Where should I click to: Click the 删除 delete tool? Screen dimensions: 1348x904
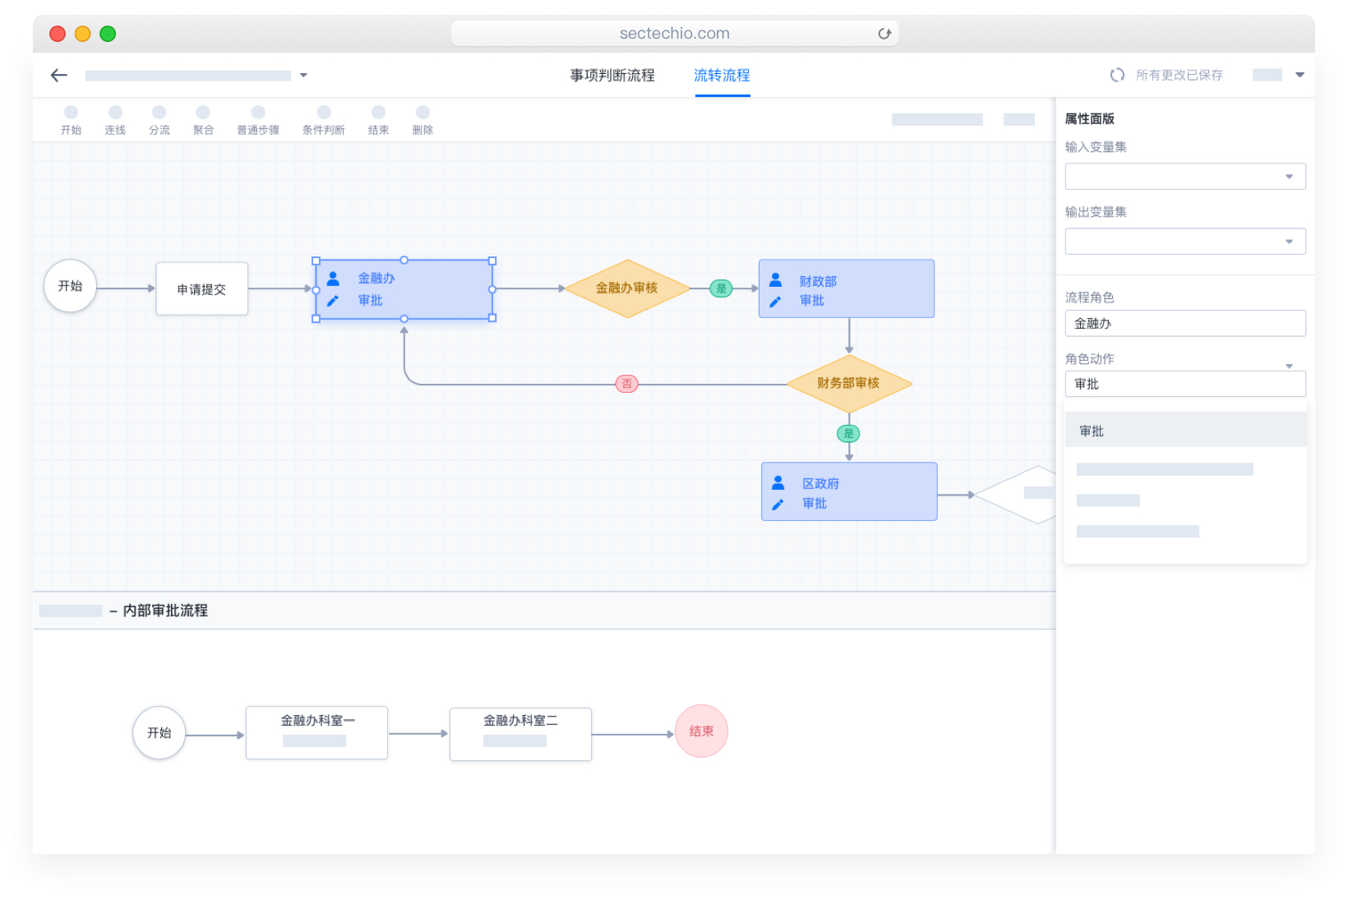click(x=422, y=119)
